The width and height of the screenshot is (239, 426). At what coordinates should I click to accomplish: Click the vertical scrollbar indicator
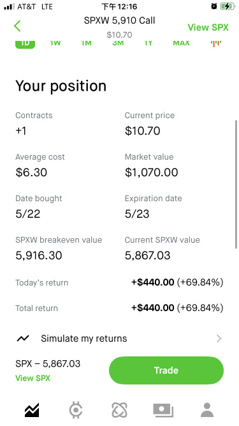(236, 184)
